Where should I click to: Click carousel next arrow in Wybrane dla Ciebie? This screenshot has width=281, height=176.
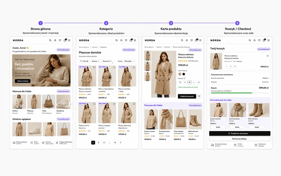[71, 104]
